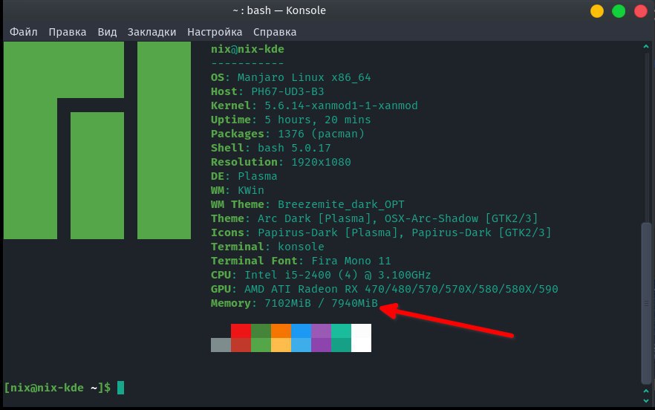Click the bright red color block

[x=241, y=331]
